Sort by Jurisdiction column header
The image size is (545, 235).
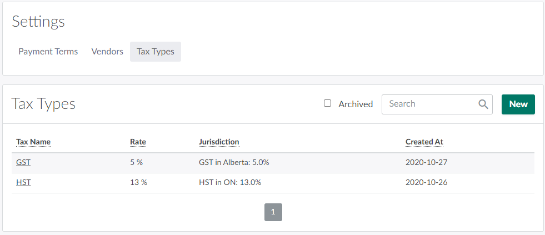[x=219, y=142]
